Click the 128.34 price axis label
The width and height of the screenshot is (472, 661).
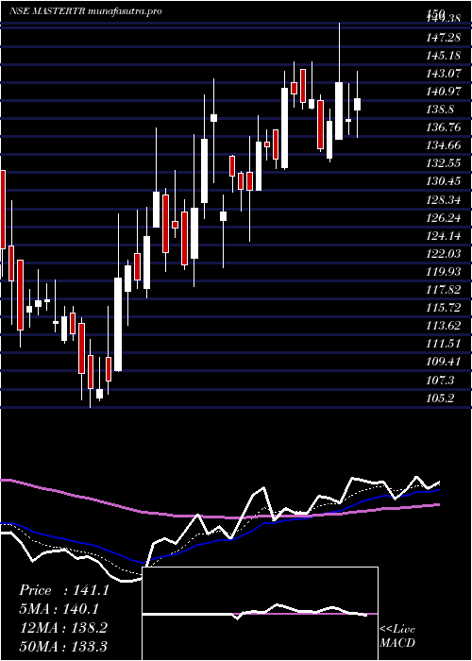point(445,200)
